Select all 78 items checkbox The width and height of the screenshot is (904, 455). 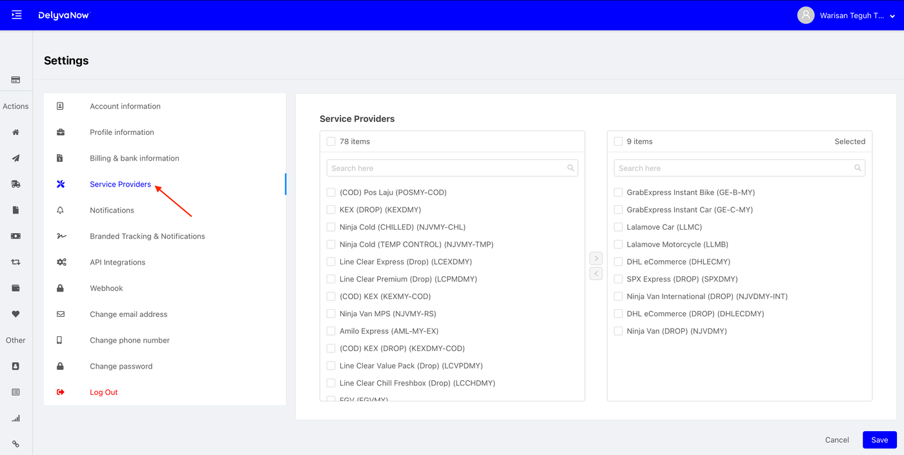331,141
